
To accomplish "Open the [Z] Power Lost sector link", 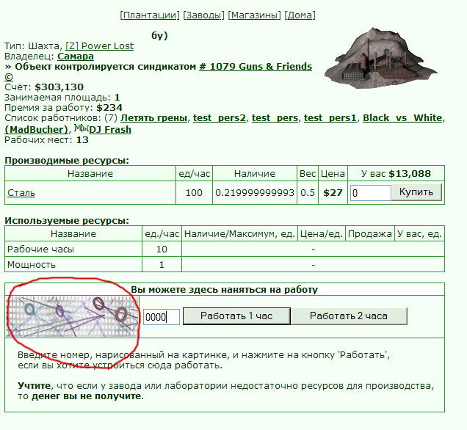I will 99,46.
